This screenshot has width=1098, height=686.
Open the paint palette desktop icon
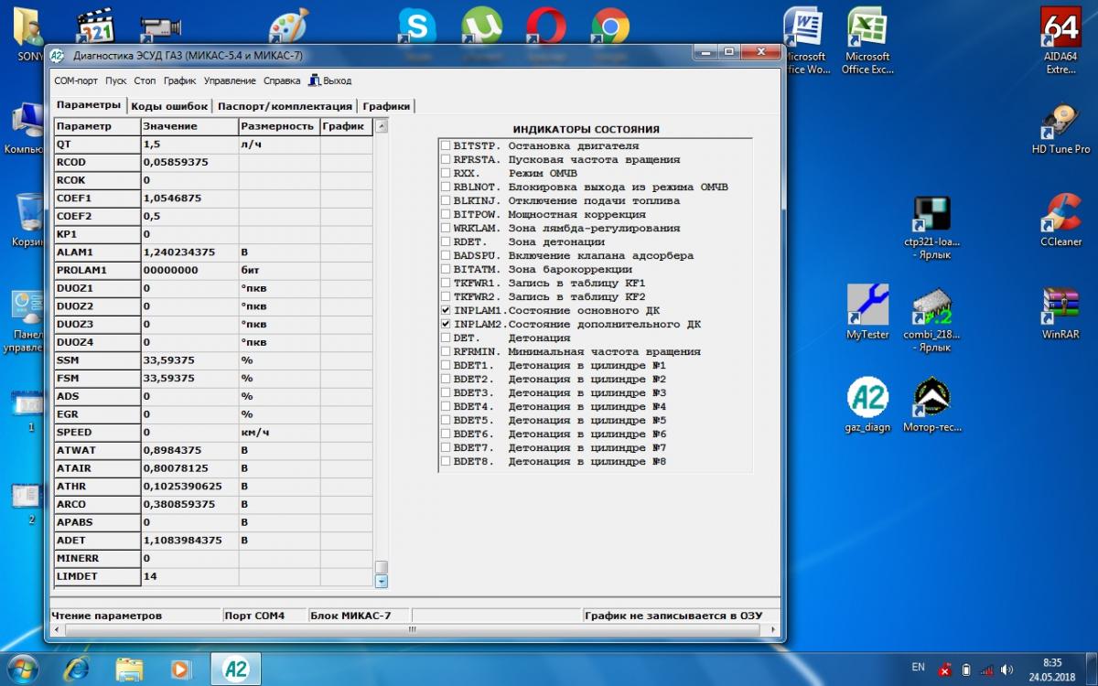pyautogui.click(x=289, y=26)
